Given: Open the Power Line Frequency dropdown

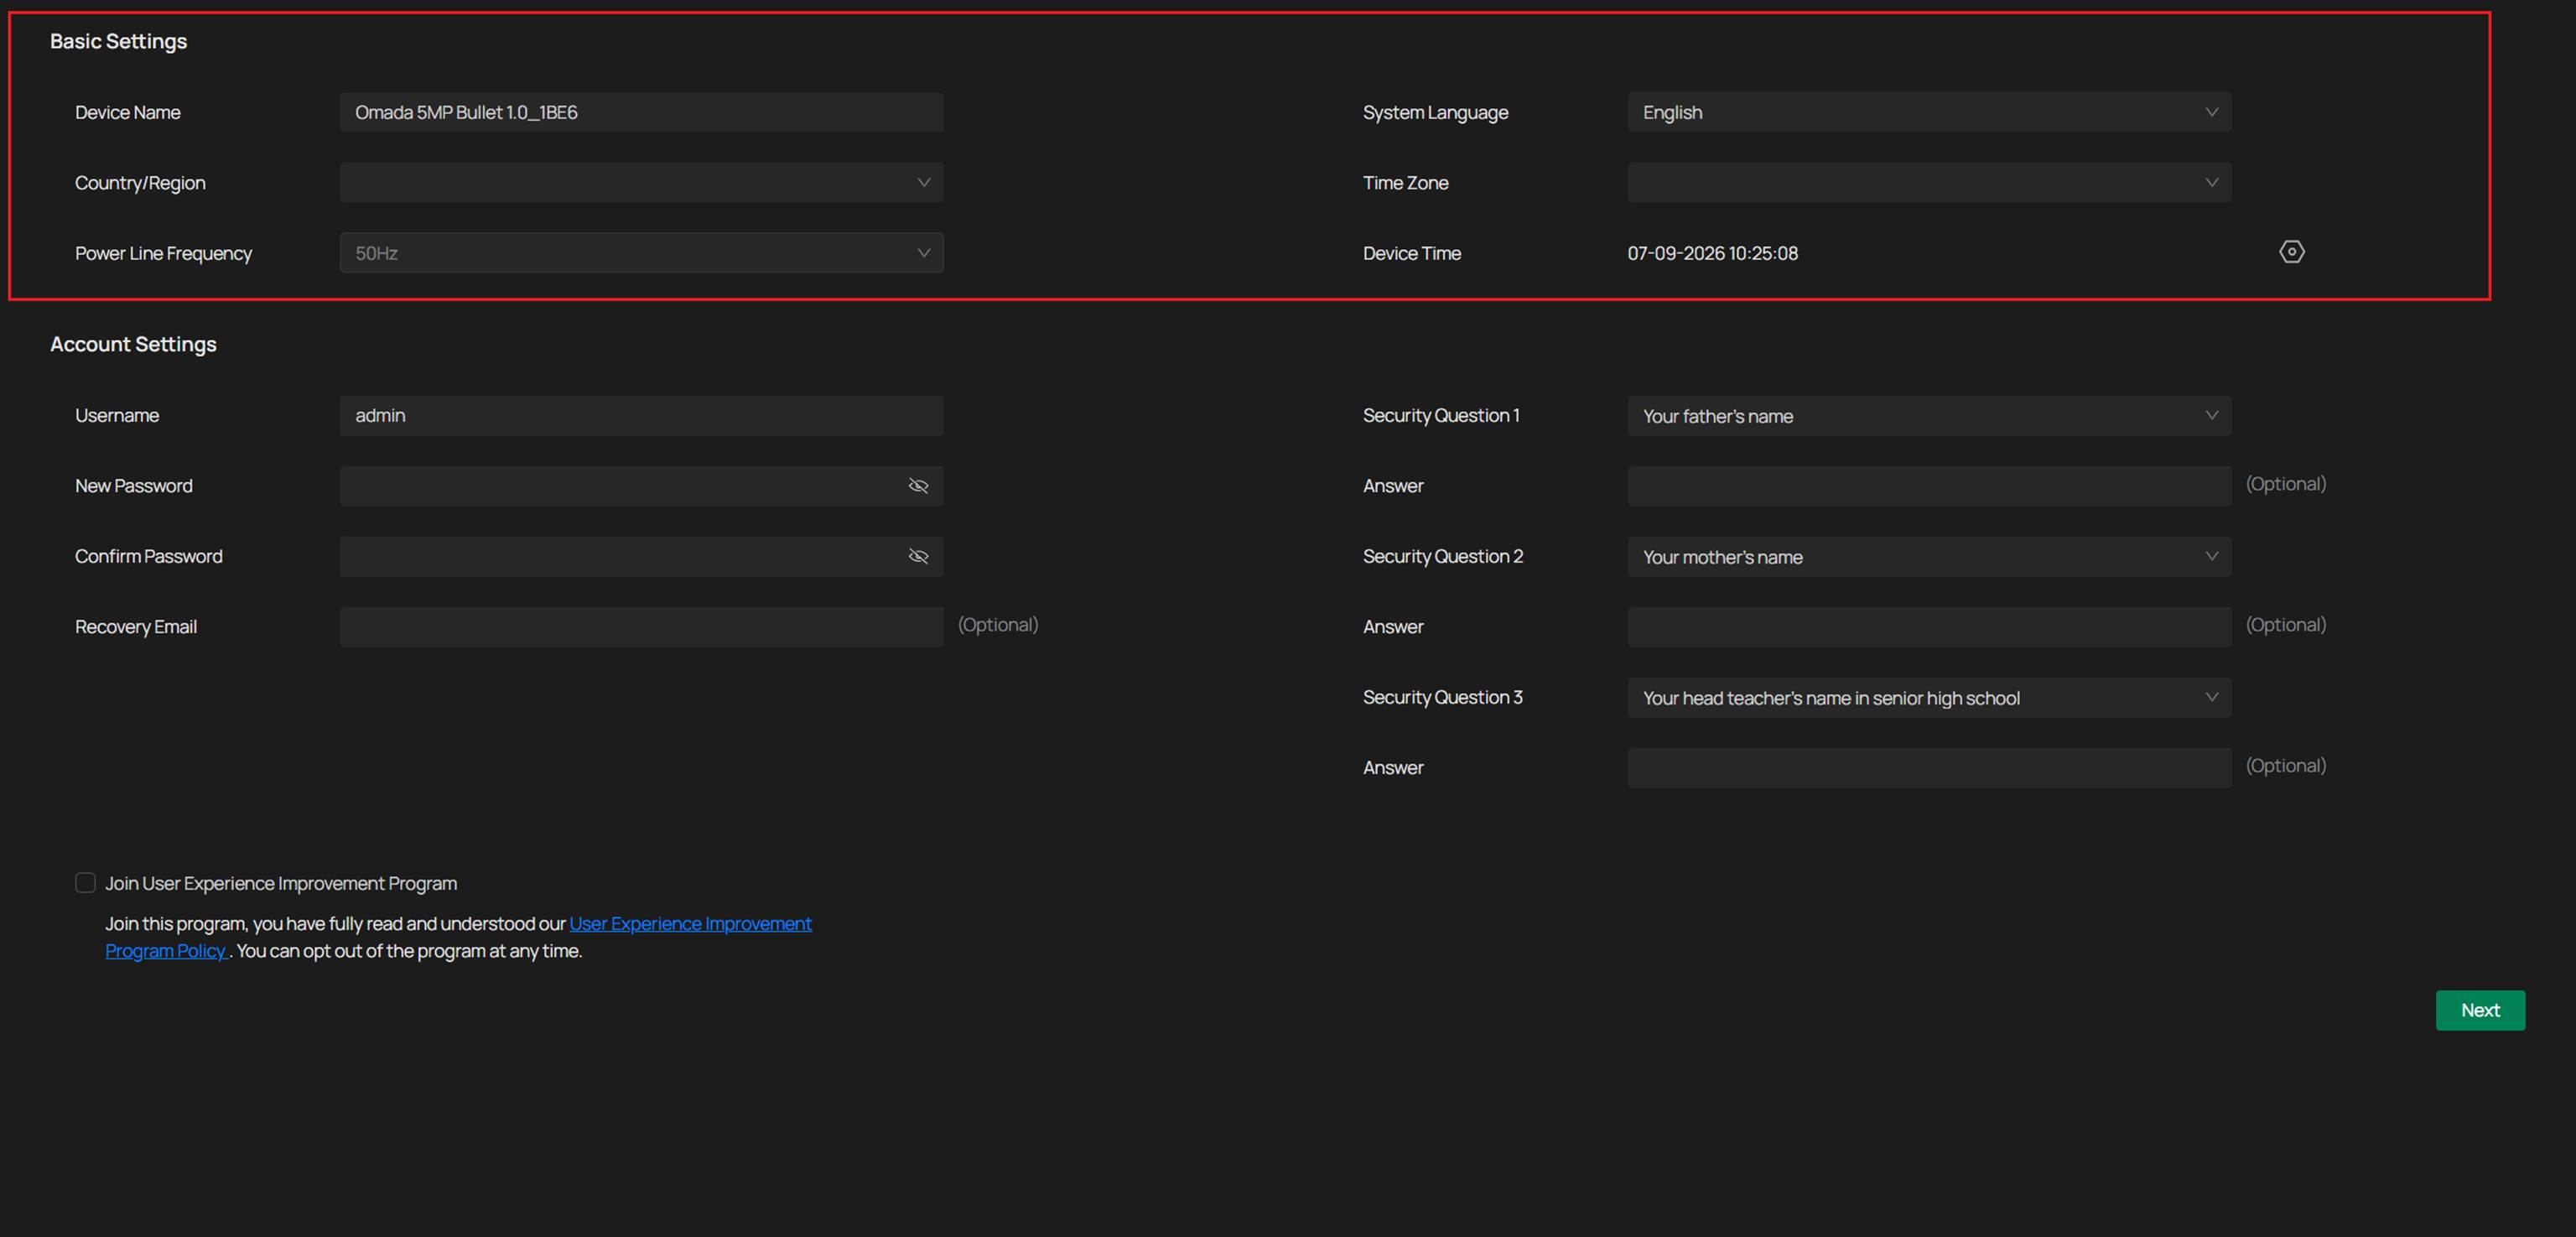Looking at the screenshot, I should coord(641,253).
